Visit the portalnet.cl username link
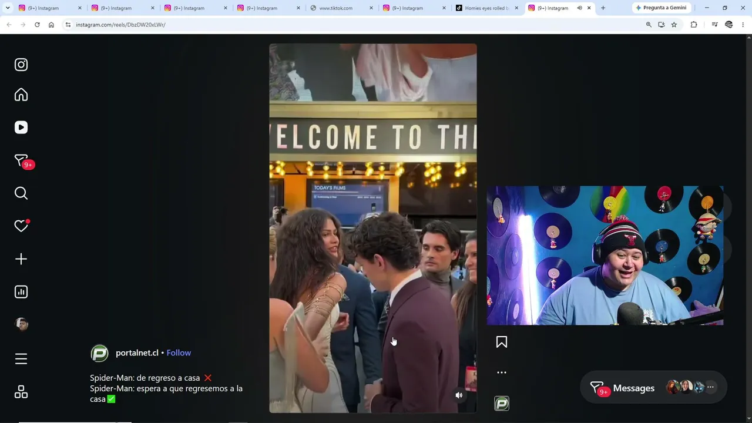The width and height of the screenshot is (752, 423). click(x=137, y=353)
